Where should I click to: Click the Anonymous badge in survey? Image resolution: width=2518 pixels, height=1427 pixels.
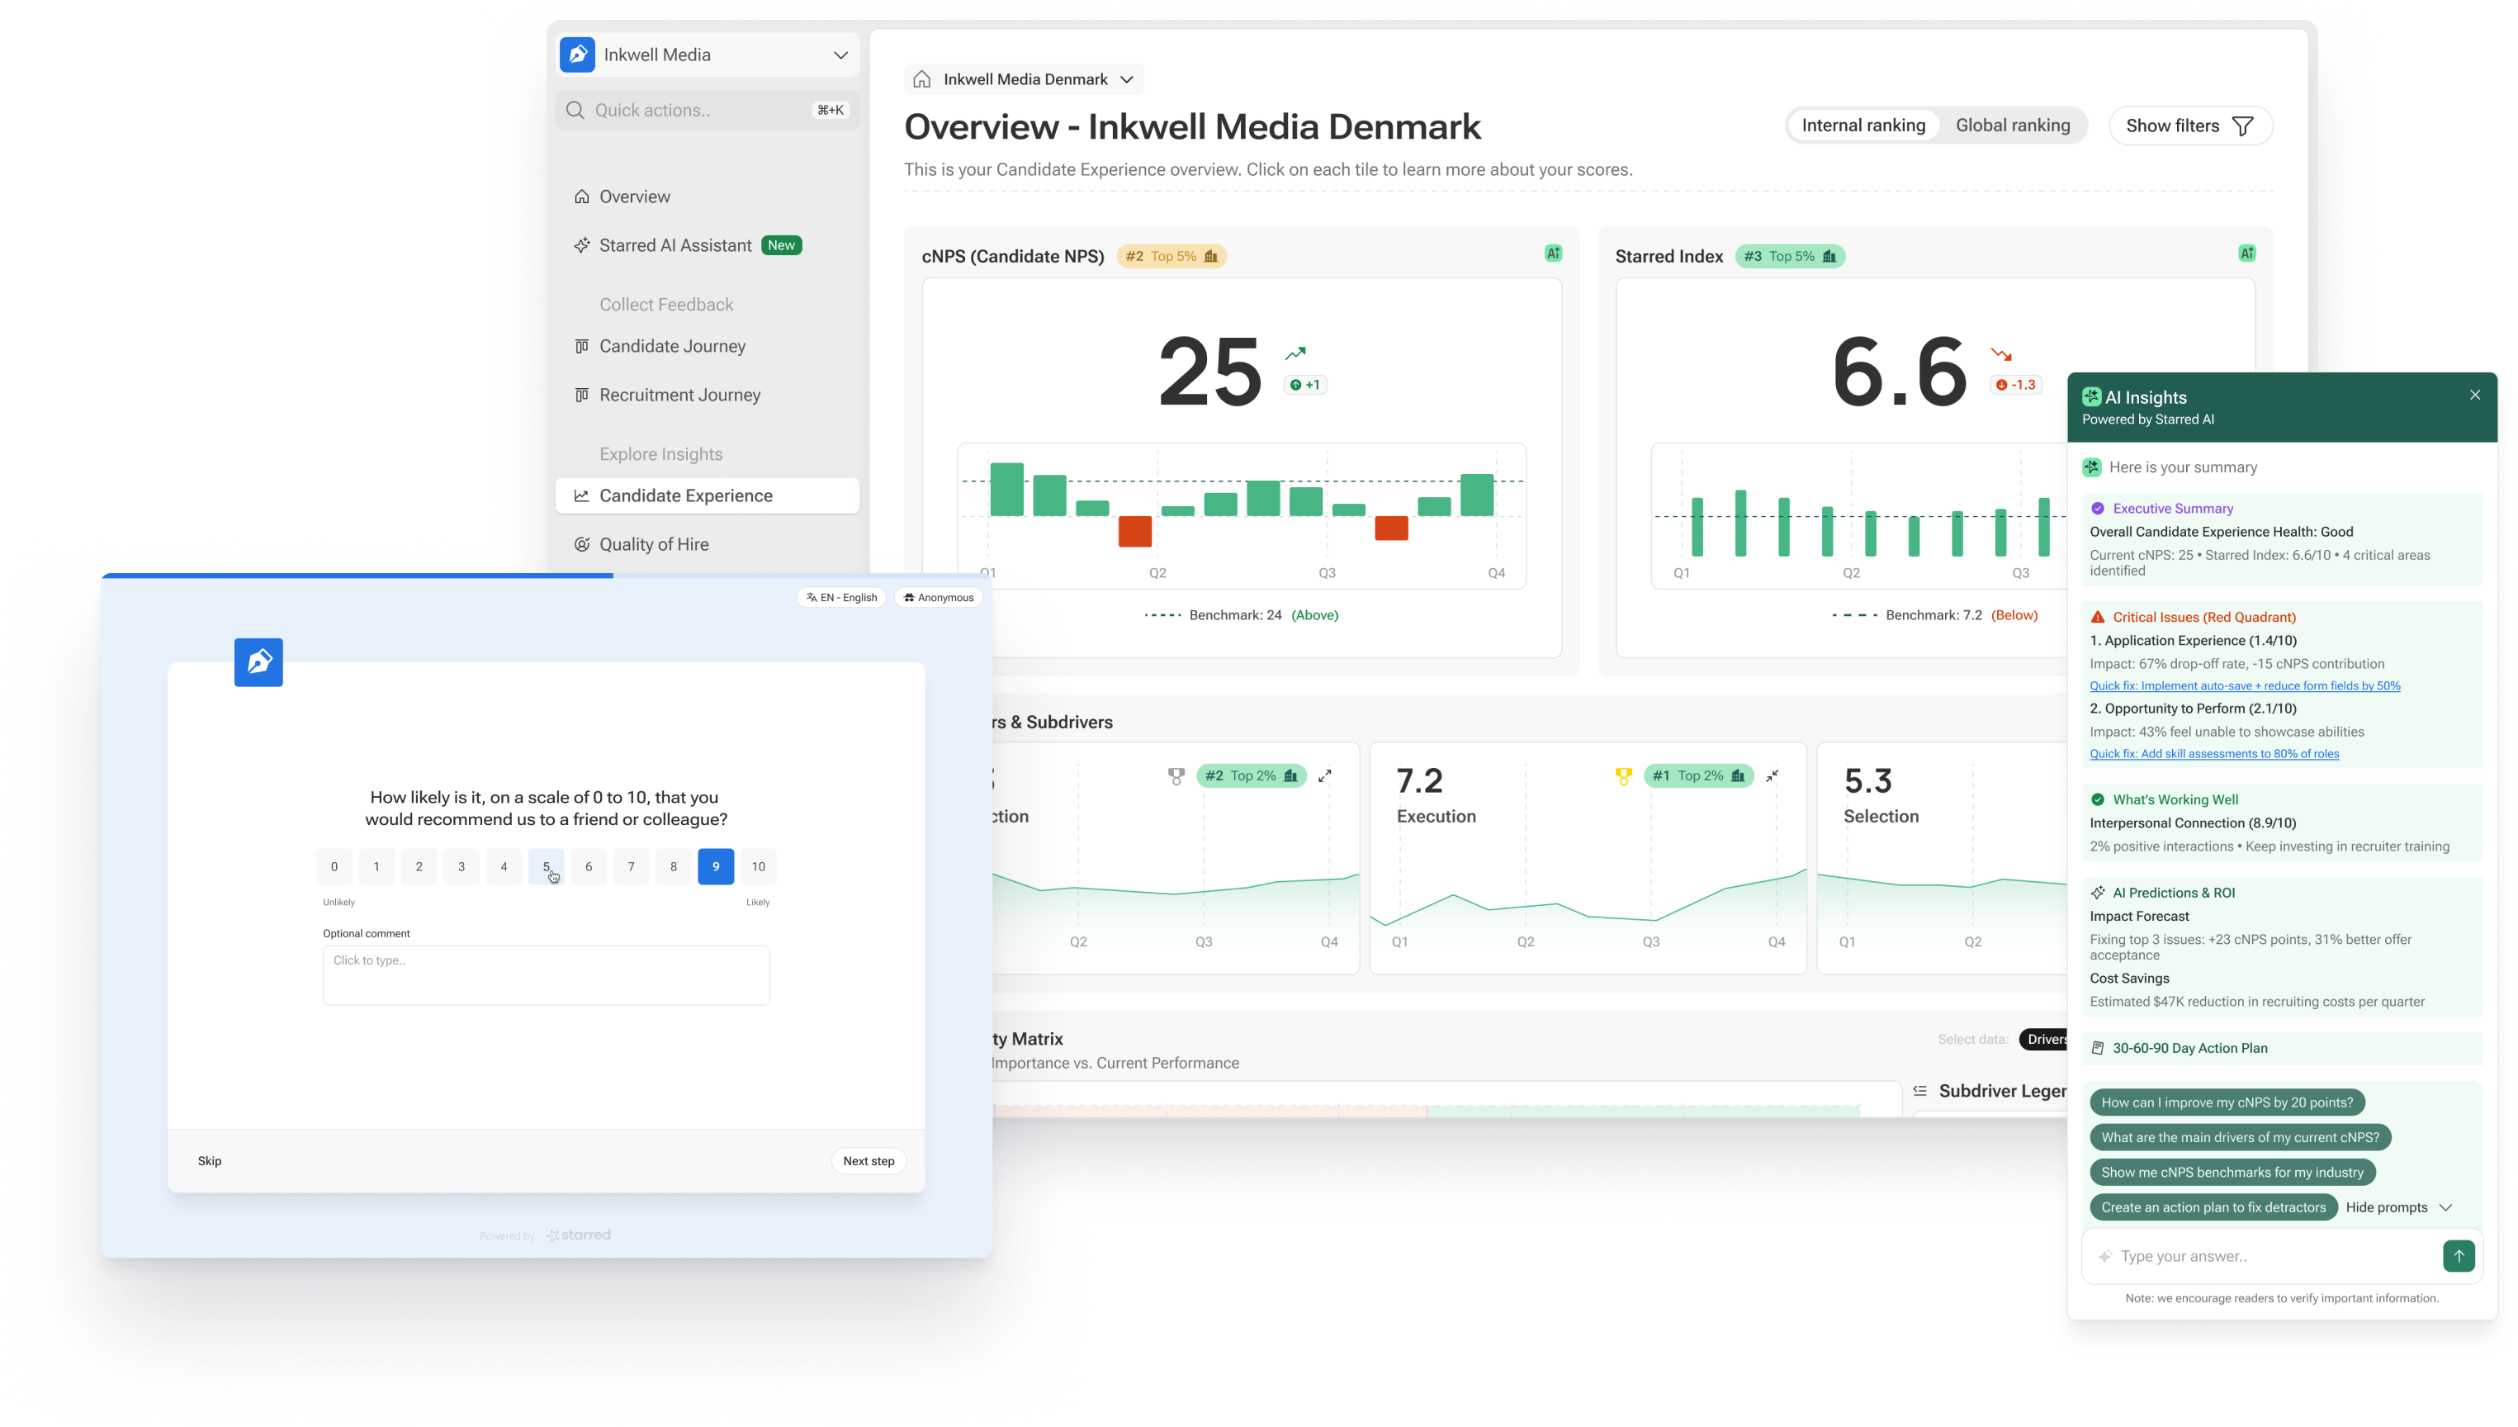(938, 598)
